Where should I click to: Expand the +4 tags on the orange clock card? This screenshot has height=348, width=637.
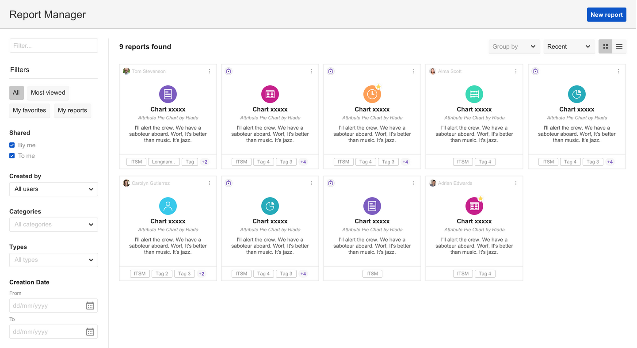[405, 162]
